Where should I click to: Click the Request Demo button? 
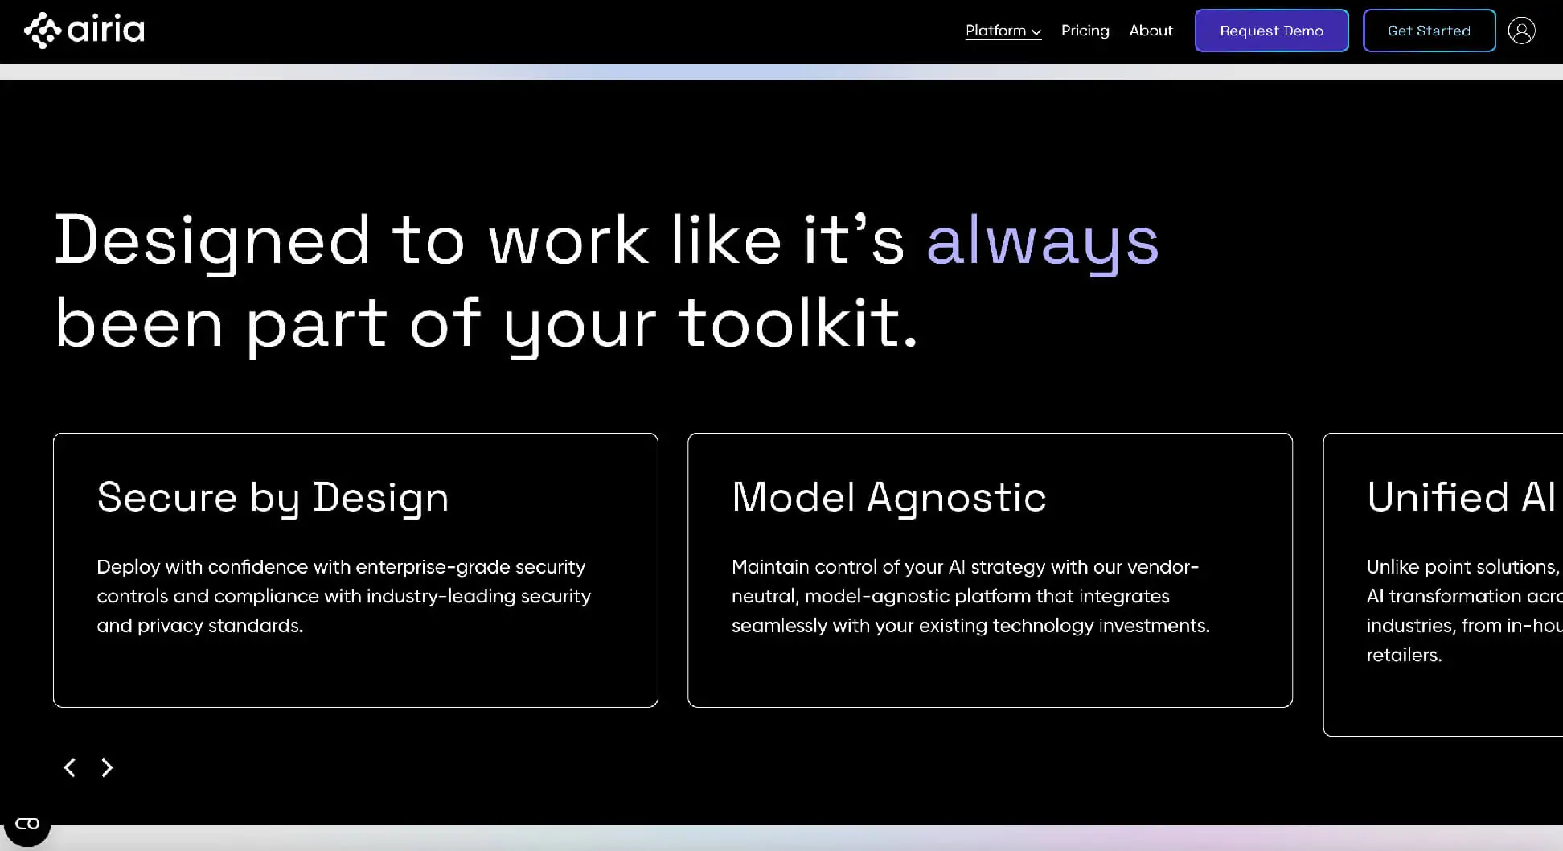click(1271, 31)
